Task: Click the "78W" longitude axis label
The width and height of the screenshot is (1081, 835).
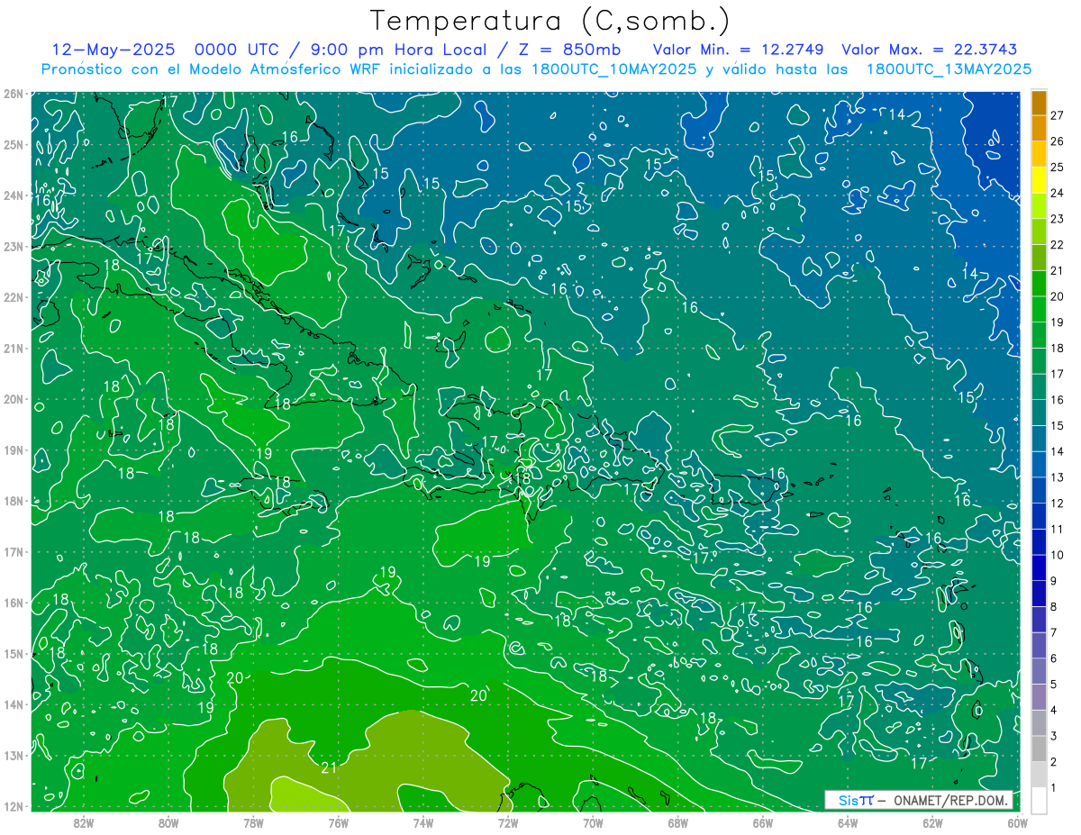Action: pyautogui.click(x=253, y=822)
